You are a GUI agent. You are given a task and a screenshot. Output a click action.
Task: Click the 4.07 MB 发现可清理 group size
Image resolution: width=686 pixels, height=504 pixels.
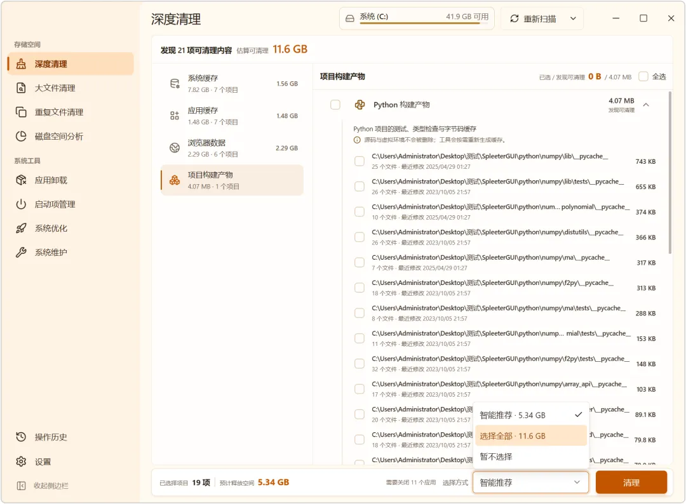point(621,105)
